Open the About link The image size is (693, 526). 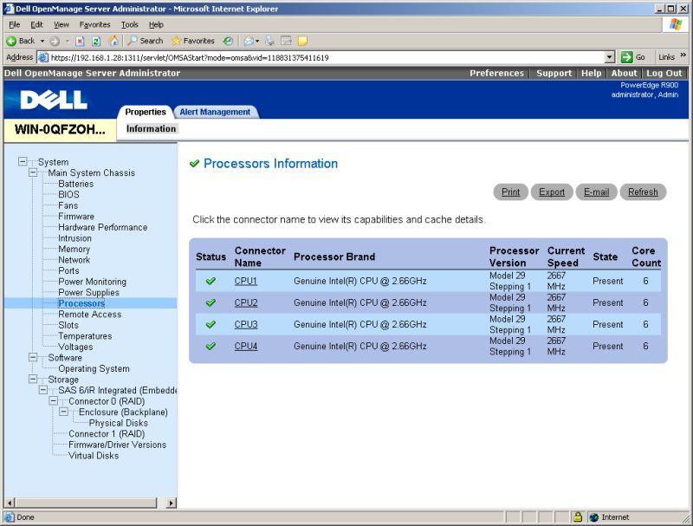(624, 74)
